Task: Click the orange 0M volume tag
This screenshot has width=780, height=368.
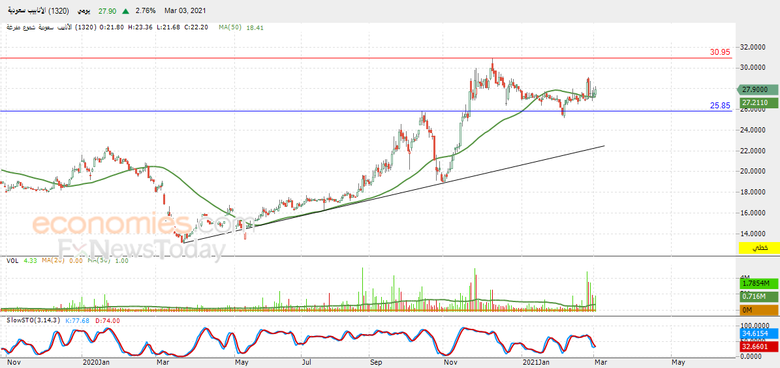Action: tap(758, 311)
